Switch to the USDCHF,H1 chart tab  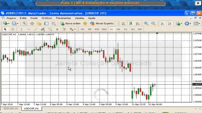coord(31,109)
